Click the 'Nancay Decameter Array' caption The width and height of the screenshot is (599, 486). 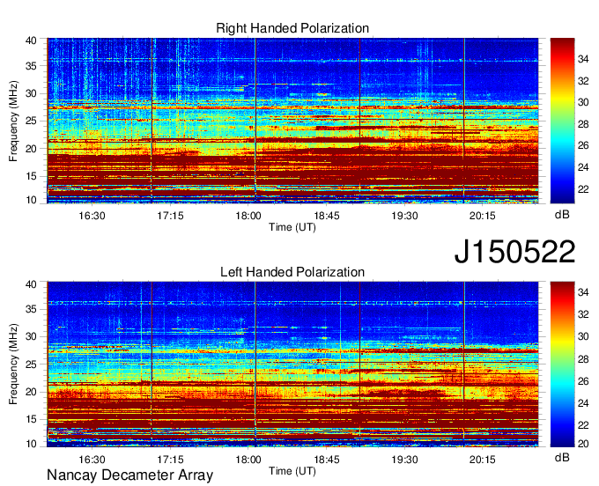(x=129, y=475)
